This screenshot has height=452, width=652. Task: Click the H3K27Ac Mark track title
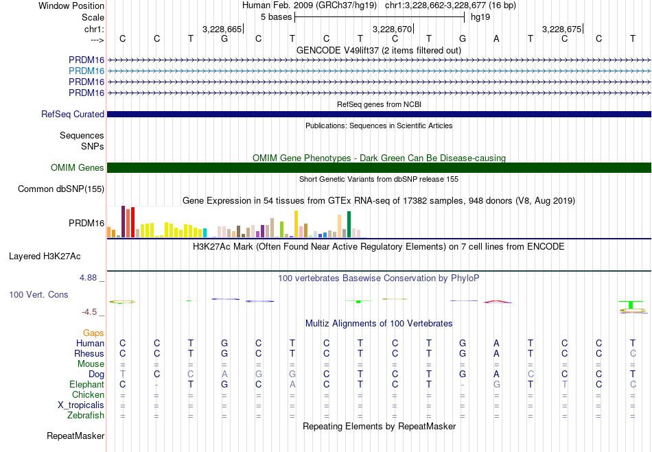click(x=379, y=247)
